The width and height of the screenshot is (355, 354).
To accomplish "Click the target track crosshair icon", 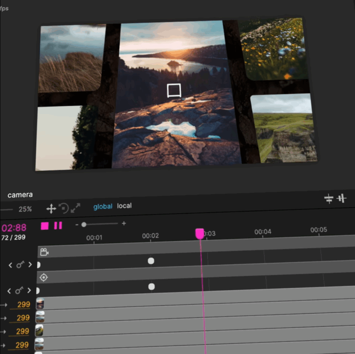I will pos(43,278).
